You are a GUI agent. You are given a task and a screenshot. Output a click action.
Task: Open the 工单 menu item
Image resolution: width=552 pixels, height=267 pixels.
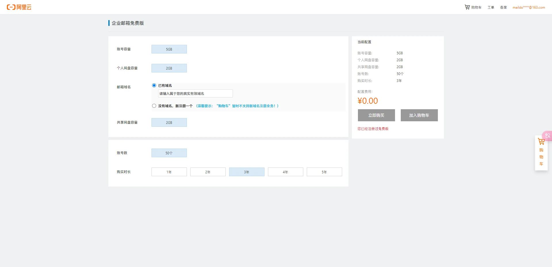click(x=491, y=7)
